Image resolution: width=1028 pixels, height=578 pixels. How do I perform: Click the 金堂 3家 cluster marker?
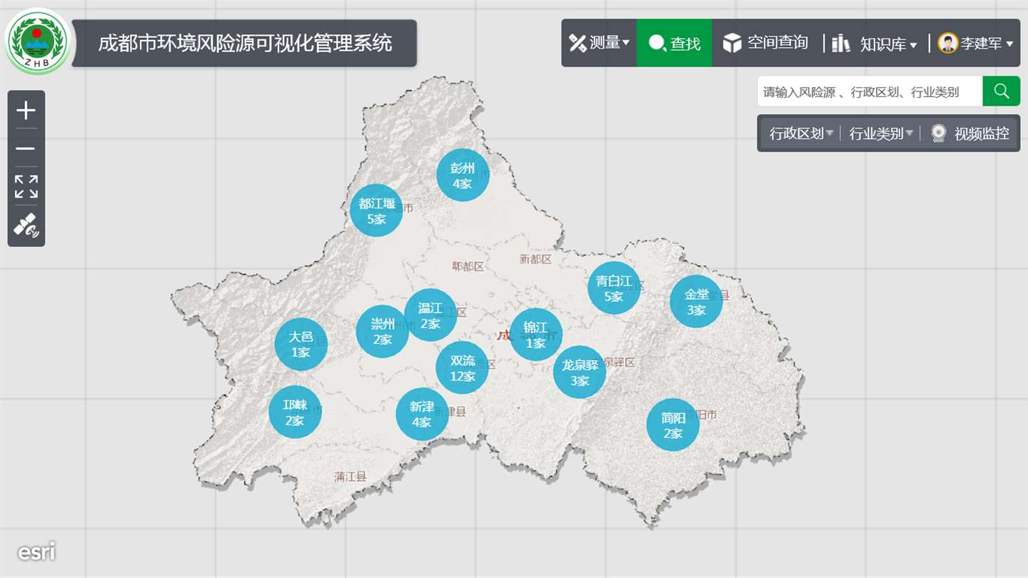696,301
